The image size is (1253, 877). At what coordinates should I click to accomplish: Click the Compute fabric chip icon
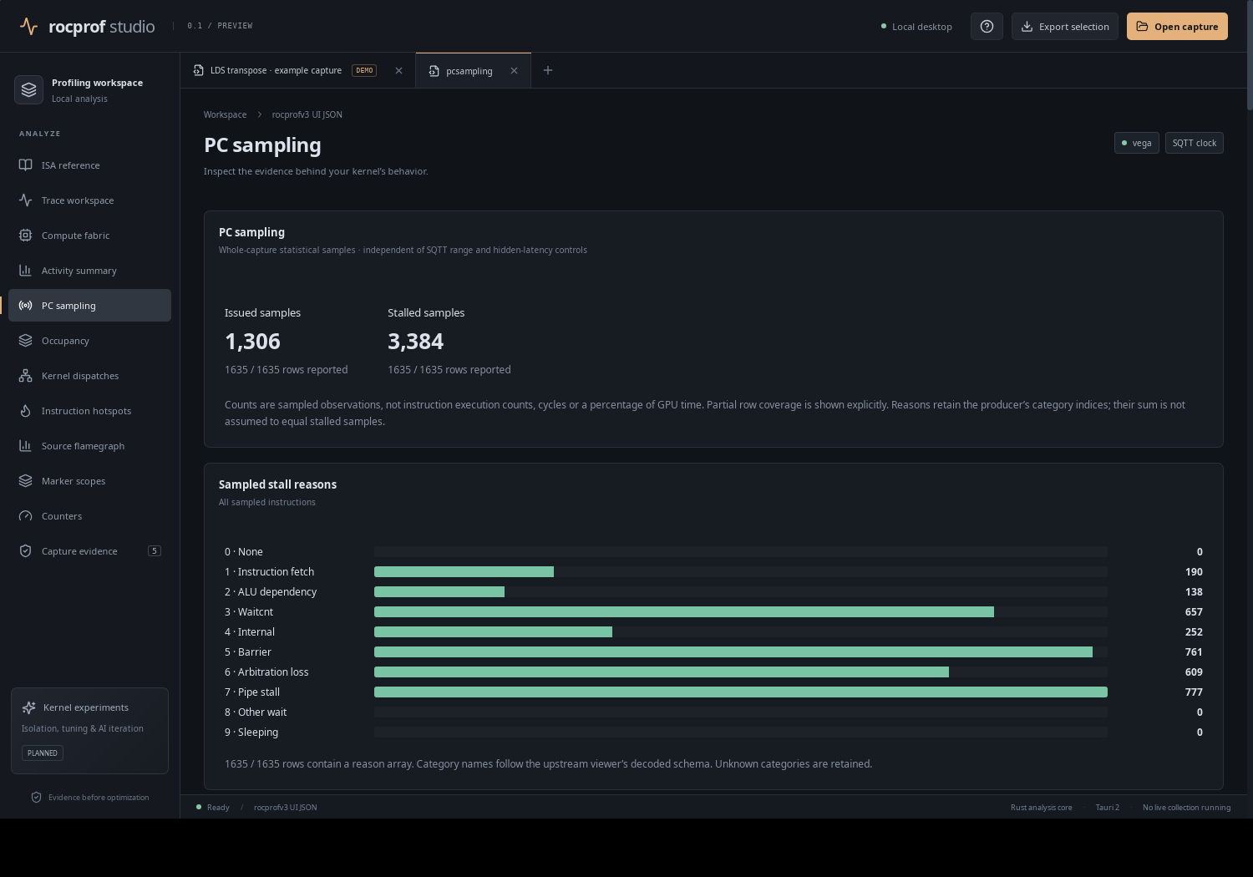pos(26,236)
